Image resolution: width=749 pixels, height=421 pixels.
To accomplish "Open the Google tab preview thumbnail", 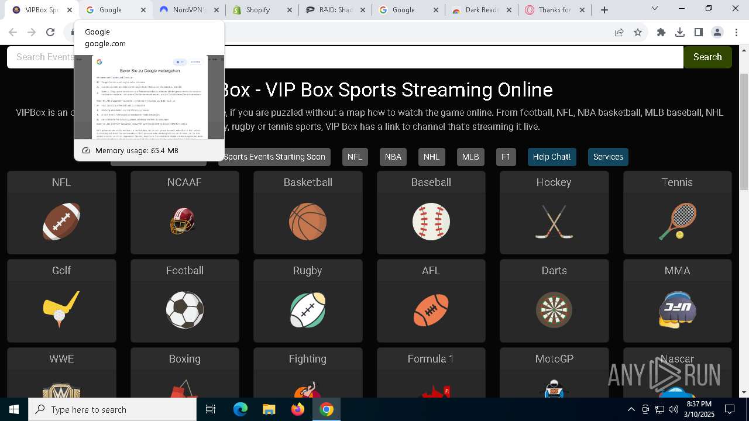I will pos(149,97).
